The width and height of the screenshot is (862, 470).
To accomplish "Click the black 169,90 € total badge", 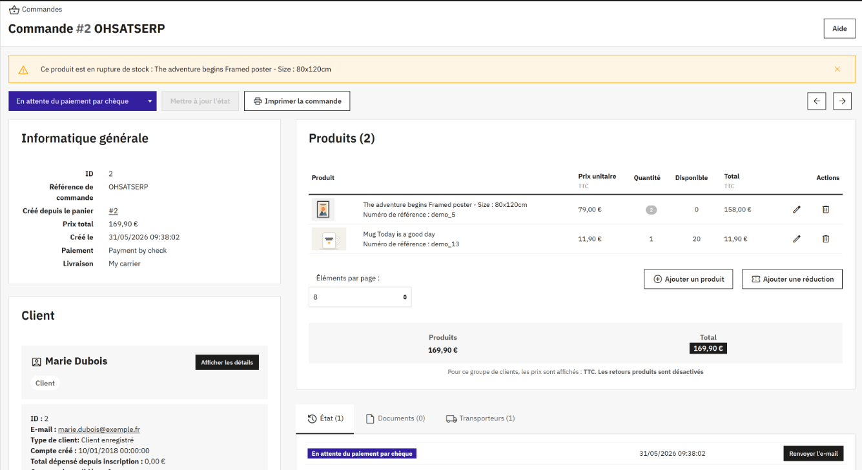I will (x=708, y=349).
